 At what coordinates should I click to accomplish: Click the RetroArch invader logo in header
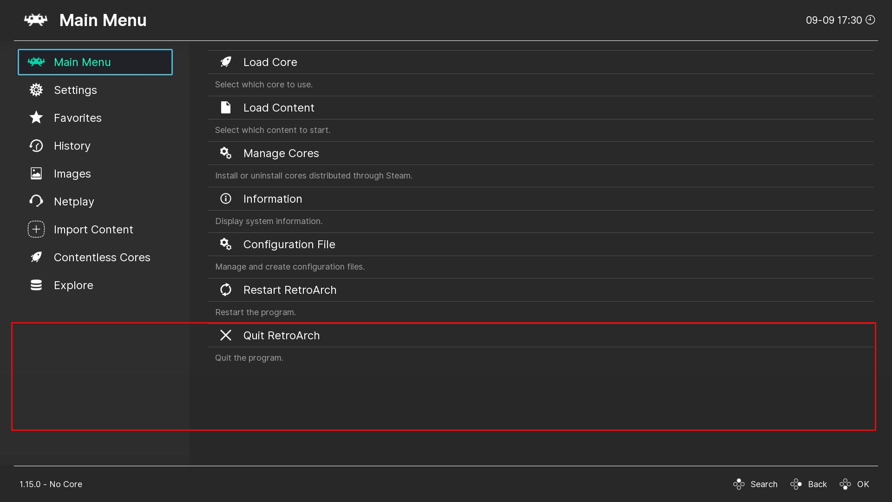tap(36, 20)
